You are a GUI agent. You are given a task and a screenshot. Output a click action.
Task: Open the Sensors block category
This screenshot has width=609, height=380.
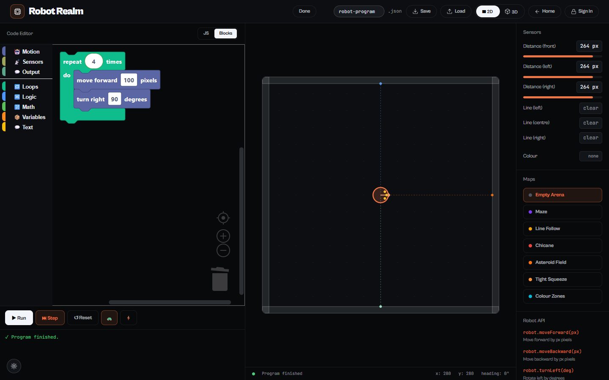[x=27, y=62]
